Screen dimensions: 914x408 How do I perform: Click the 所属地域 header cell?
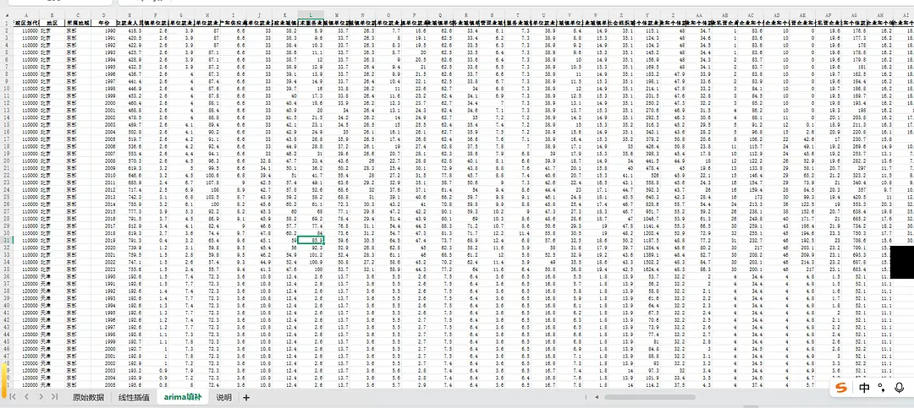(x=78, y=22)
